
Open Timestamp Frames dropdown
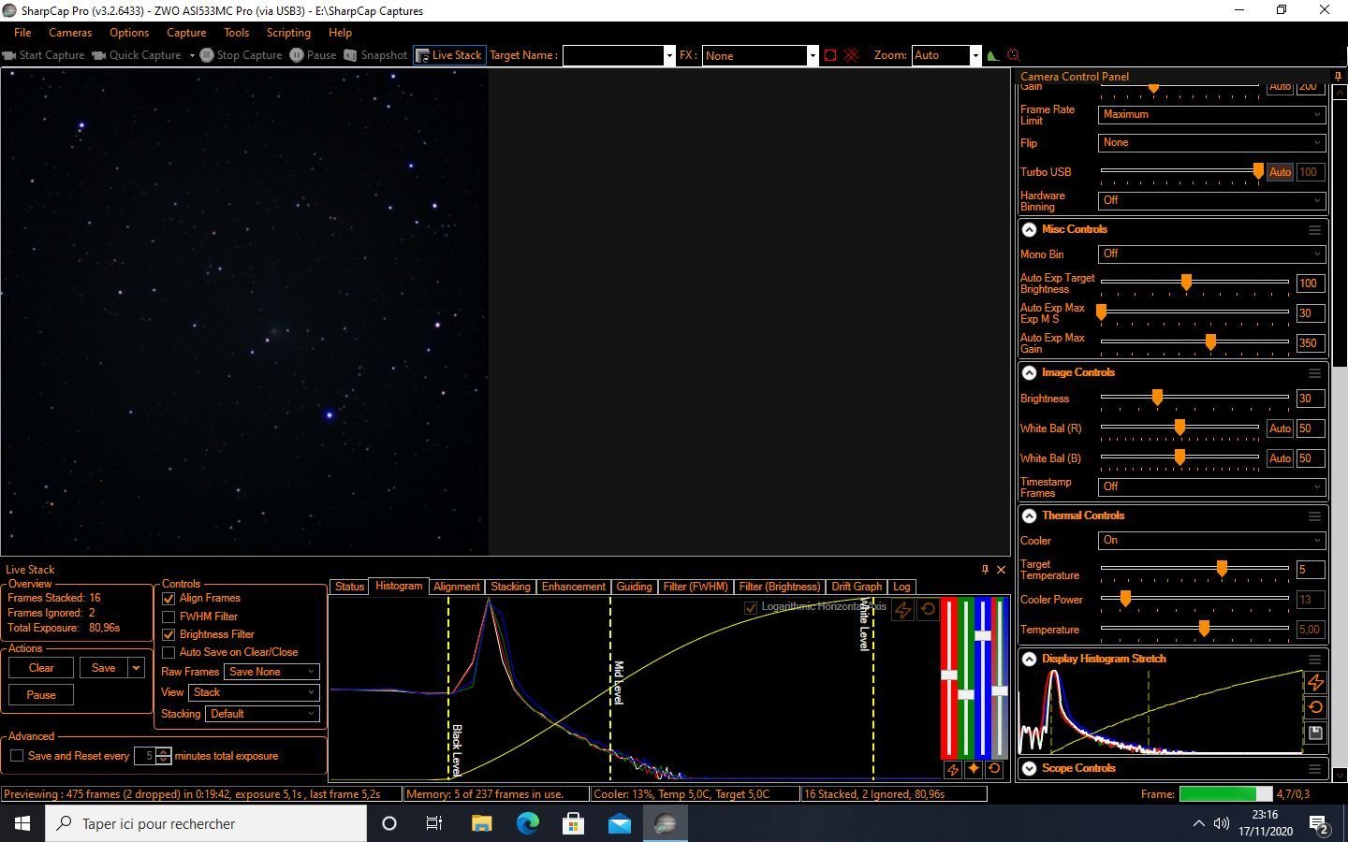pos(1211,486)
